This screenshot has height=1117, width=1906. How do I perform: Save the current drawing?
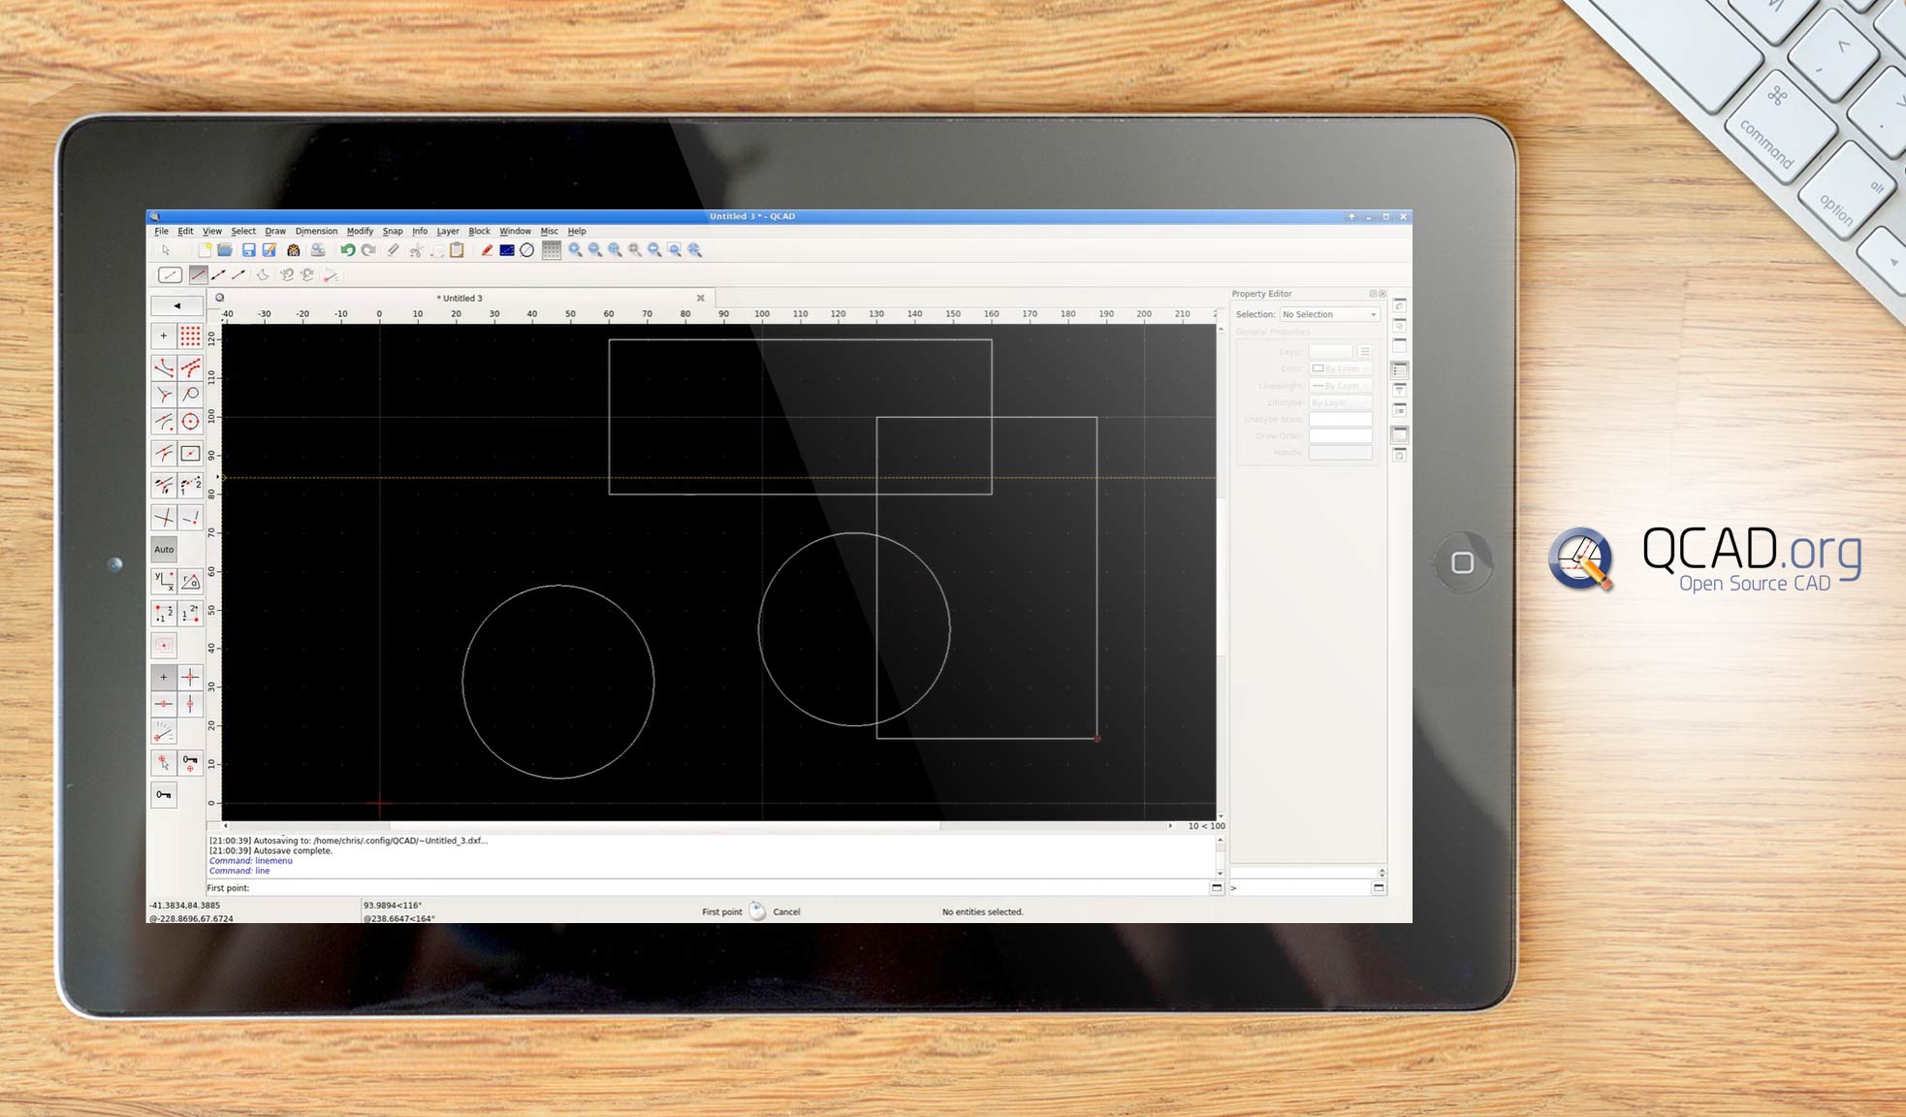point(249,250)
